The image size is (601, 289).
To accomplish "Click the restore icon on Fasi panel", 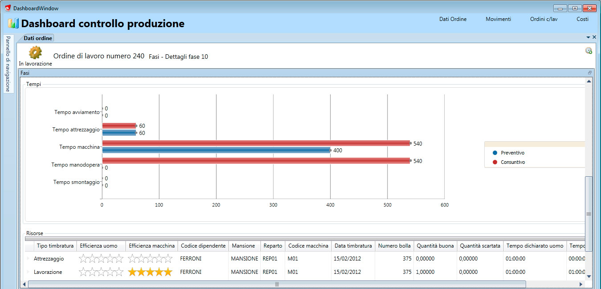I will [590, 73].
